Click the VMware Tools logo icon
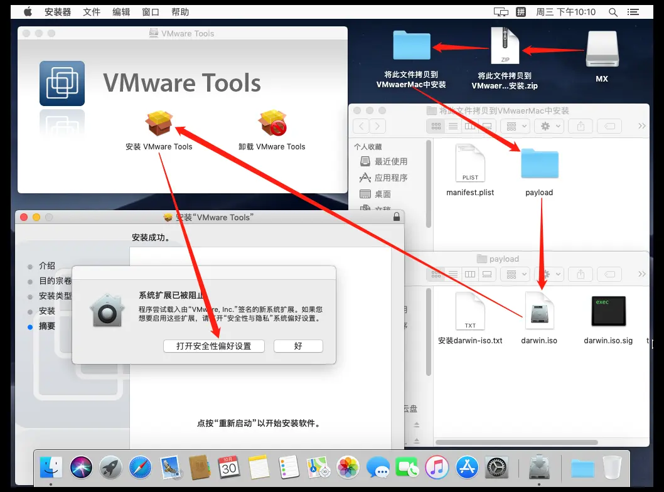664x492 pixels. [x=62, y=83]
